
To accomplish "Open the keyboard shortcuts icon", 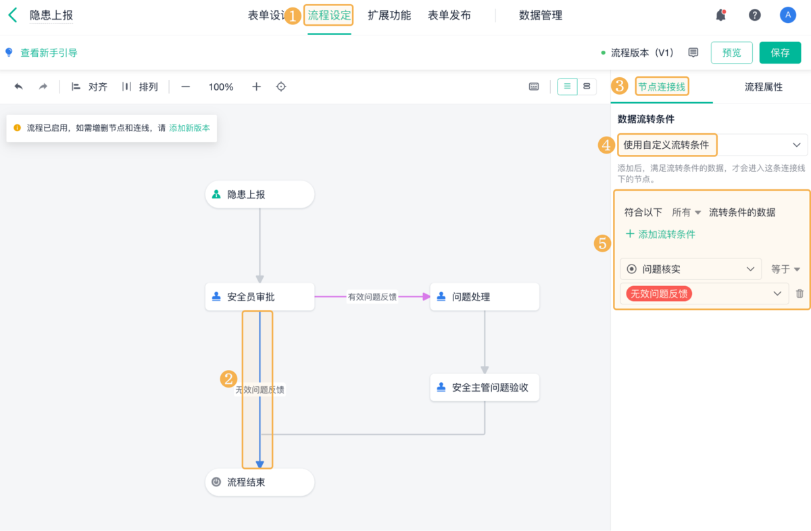I will click(534, 87).
